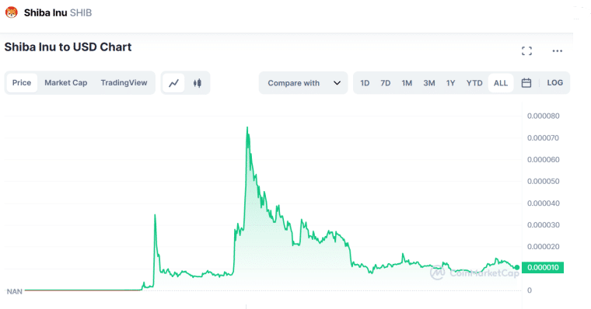Select the Market Cap tab
The height and width of the screenshot is (309, 591).
[x=66, y=83]
